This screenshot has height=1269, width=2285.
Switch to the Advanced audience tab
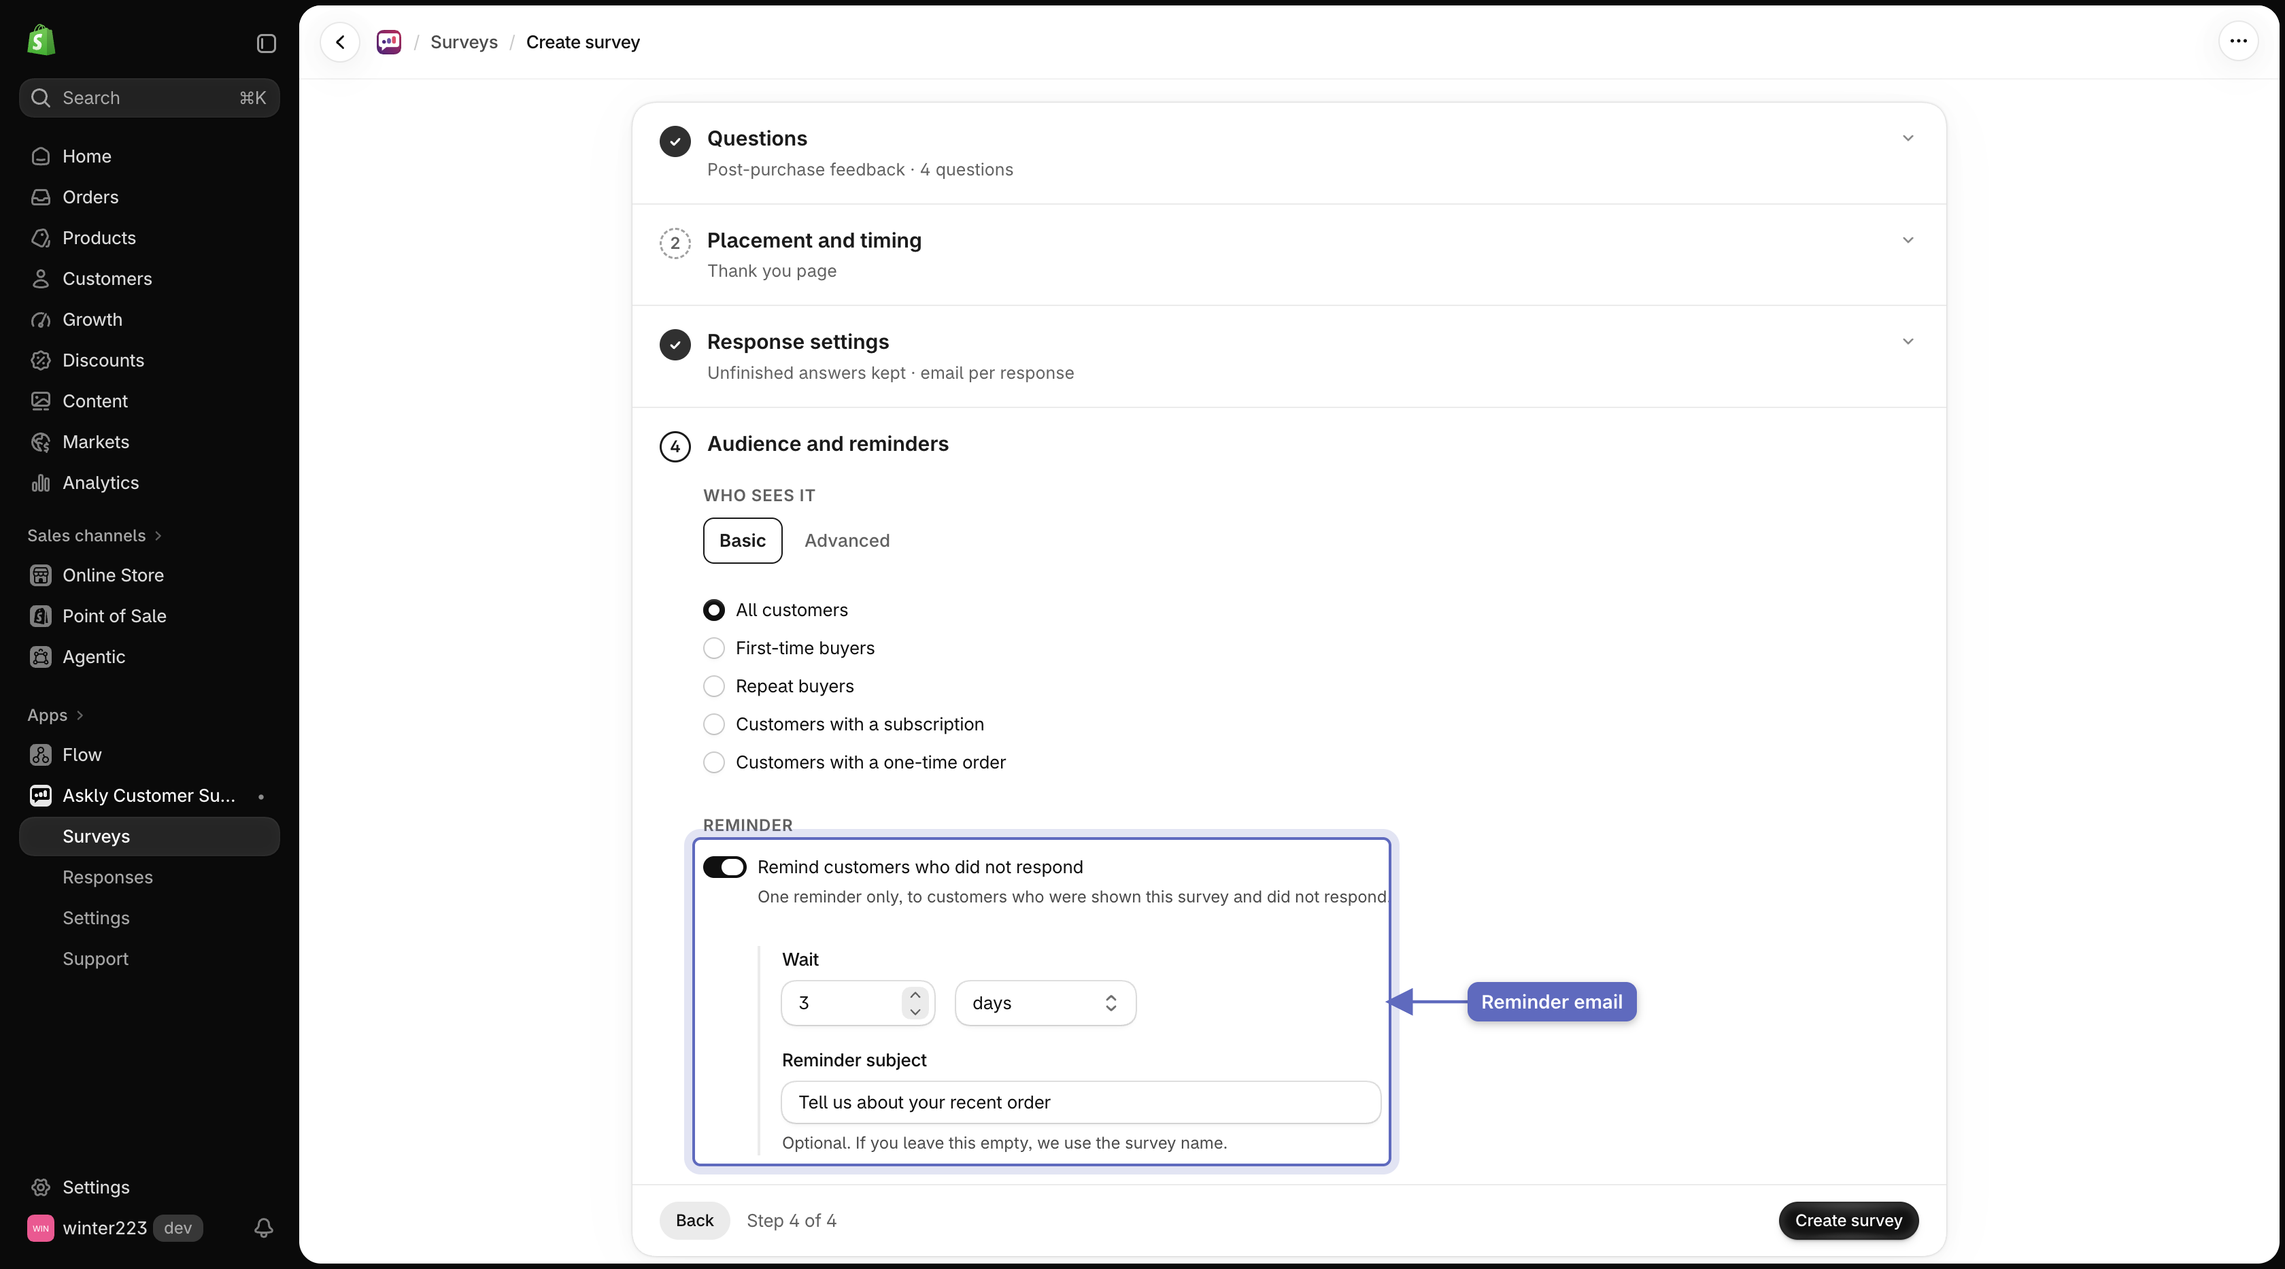click(x=846, y=540)
